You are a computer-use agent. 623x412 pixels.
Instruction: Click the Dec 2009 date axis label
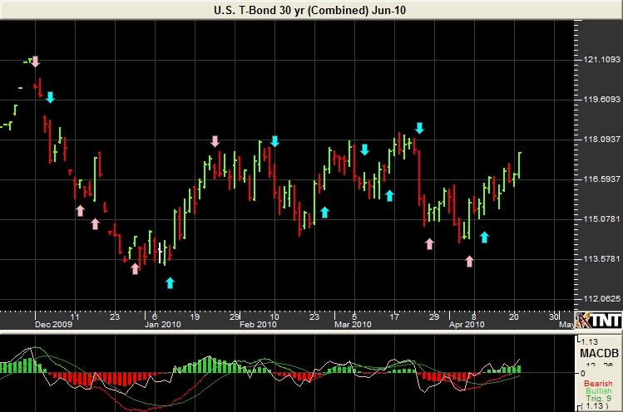[x=53, y=324]
